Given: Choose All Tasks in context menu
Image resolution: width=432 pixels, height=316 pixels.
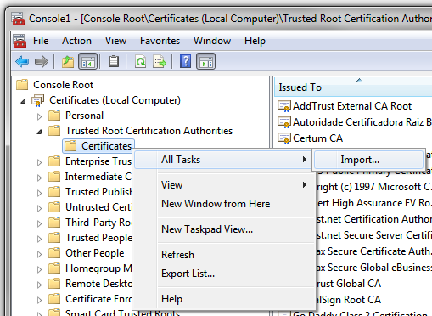Looking at the screenshot, I should pos(224,160).
